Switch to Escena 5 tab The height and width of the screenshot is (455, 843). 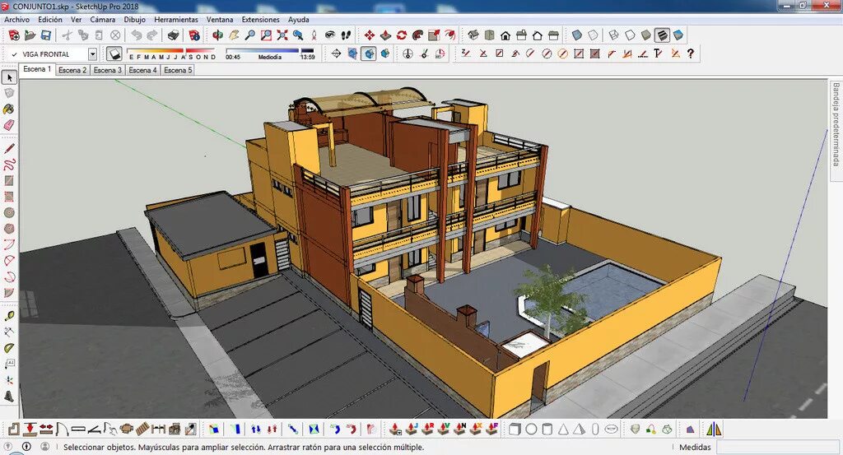tap(178, 70)
